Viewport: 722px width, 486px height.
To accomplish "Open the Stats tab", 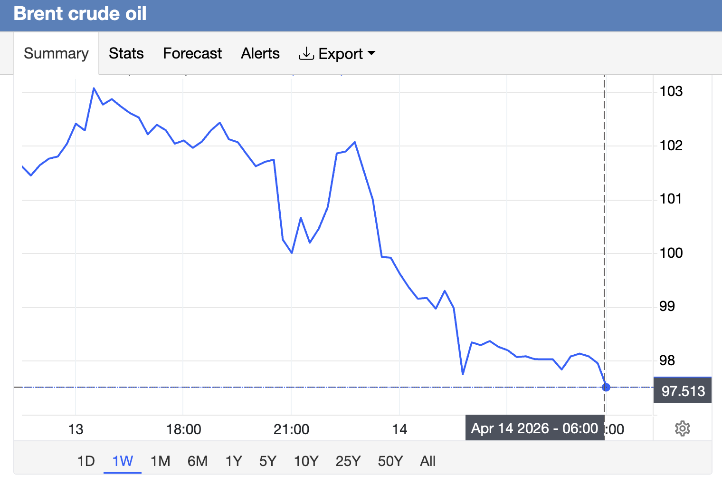I will point(126,54).
